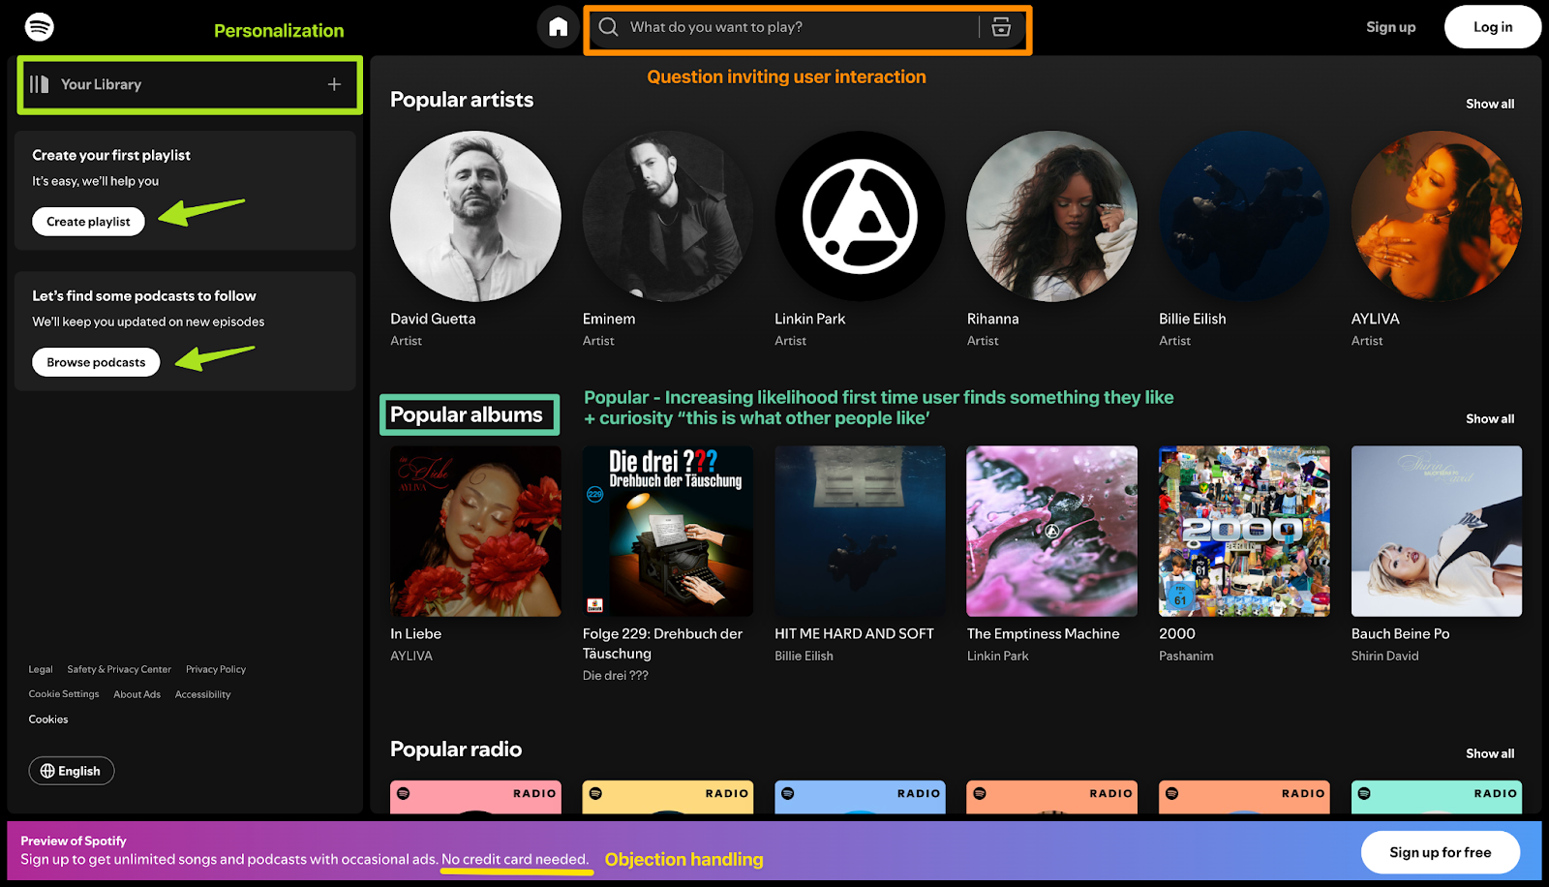This screenshot has width=1549, height=887.
Task: Click the plus icon next to Your Library
Action: 335,85
